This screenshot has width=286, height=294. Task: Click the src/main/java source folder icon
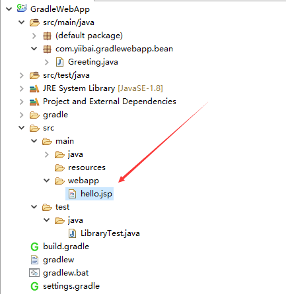point(34,22)
